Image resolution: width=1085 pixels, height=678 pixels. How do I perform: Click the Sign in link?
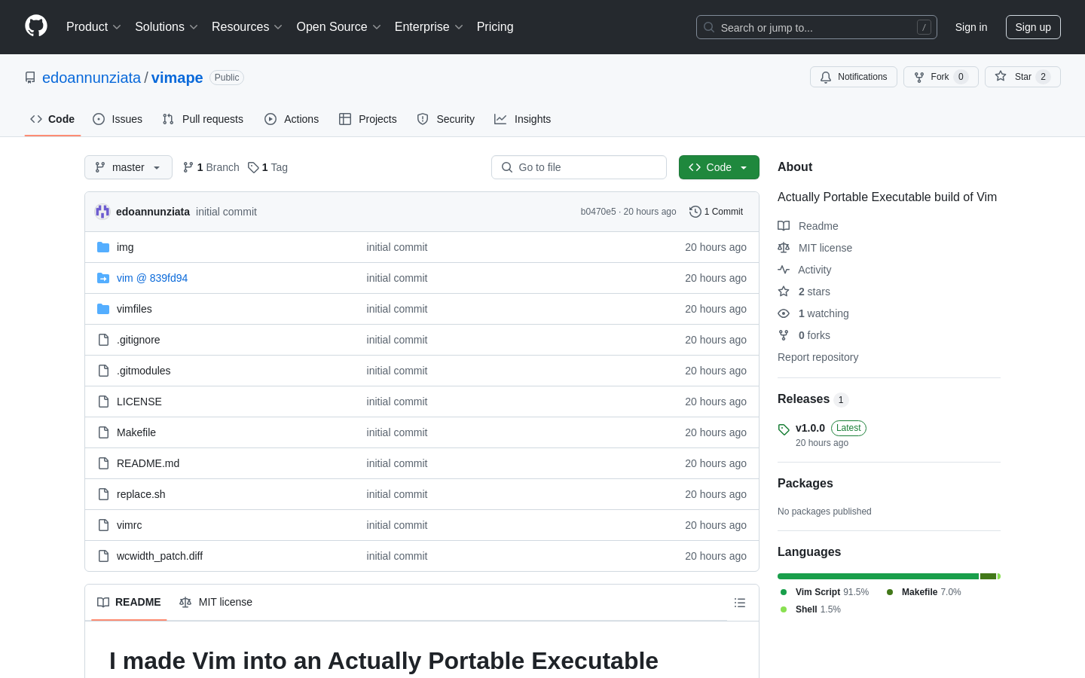(971, 27)
